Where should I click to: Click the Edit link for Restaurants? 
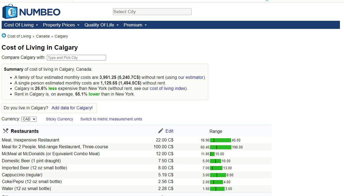point(169,131)
